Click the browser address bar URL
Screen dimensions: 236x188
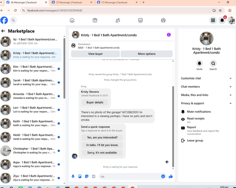click(x=55, y=10)
